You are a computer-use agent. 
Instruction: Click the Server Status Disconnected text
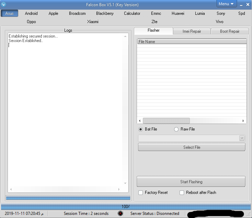(x=155, y=214)
